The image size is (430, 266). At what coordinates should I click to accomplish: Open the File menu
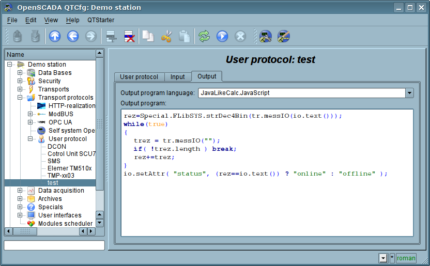[x=12, y=20]
